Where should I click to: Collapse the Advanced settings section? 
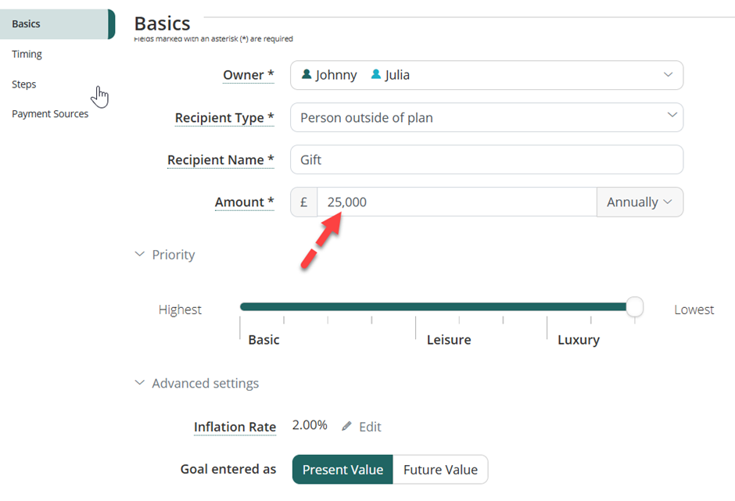[x=140, y=383]
